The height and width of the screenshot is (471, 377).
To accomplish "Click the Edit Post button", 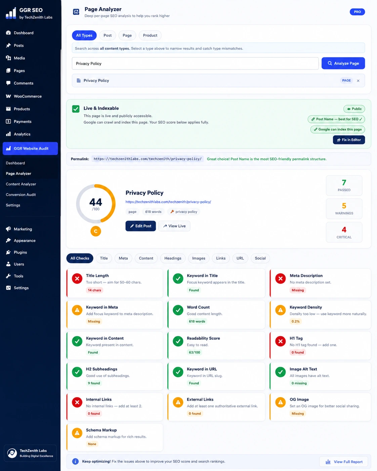I will pyautogui.click(x=140, y=226).
